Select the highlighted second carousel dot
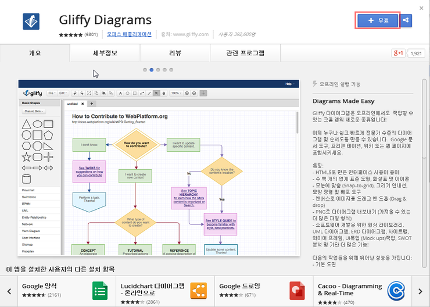The image size is (430, 307). (152, 70)
